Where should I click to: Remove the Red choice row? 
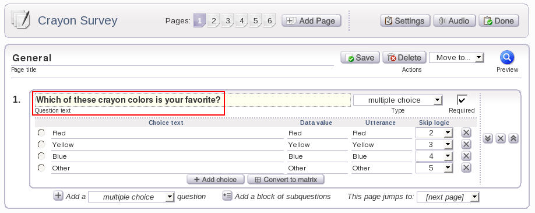(466, 133)
